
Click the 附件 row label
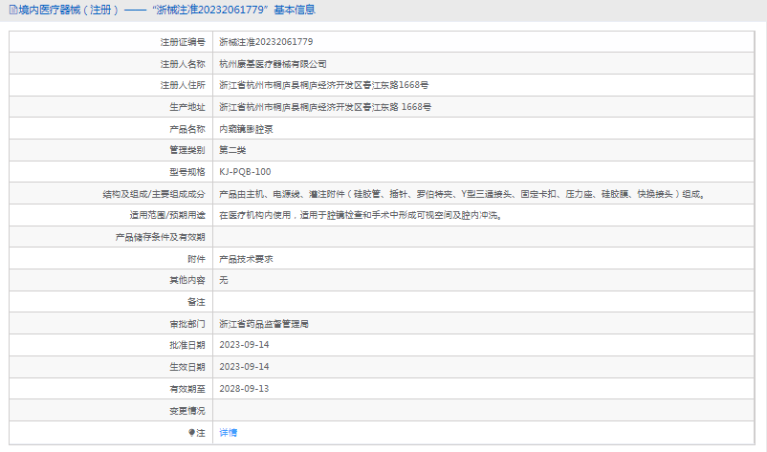197,259
